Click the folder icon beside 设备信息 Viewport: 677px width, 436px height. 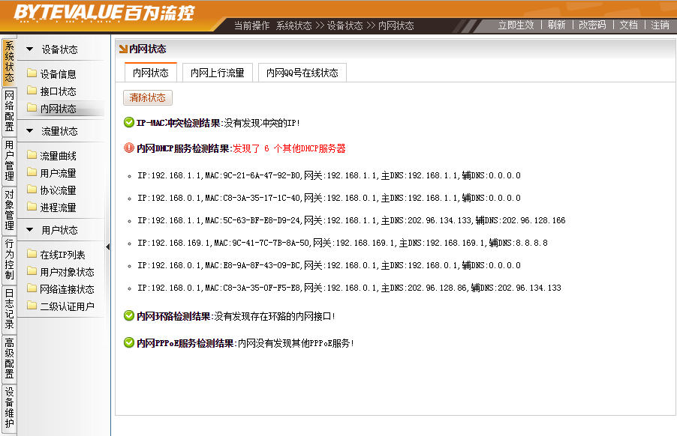32,74
